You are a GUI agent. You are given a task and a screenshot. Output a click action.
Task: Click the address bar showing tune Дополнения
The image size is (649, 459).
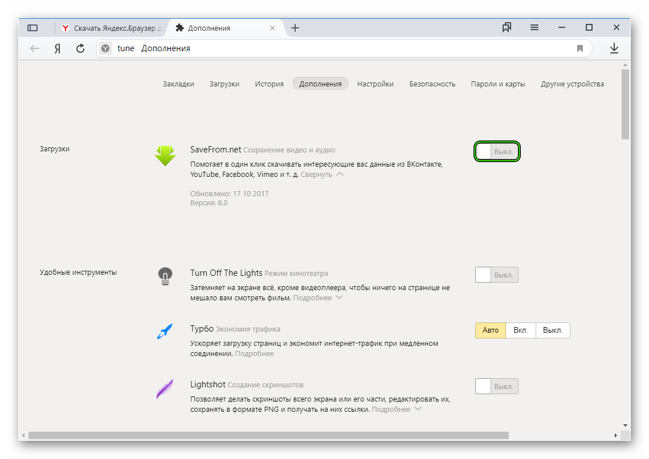point(342,48)
